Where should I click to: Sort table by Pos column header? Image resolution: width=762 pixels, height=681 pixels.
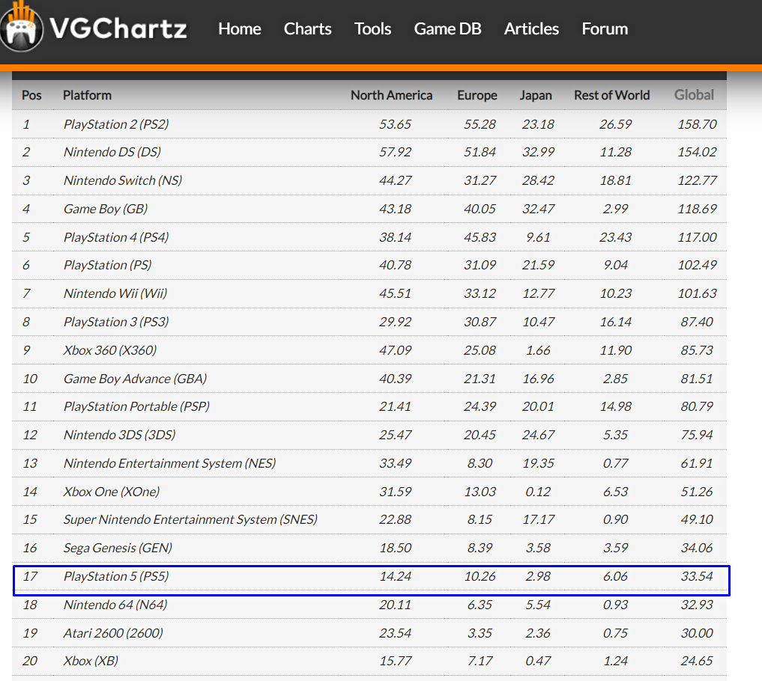pyautogui.click(x=31, y=95)
